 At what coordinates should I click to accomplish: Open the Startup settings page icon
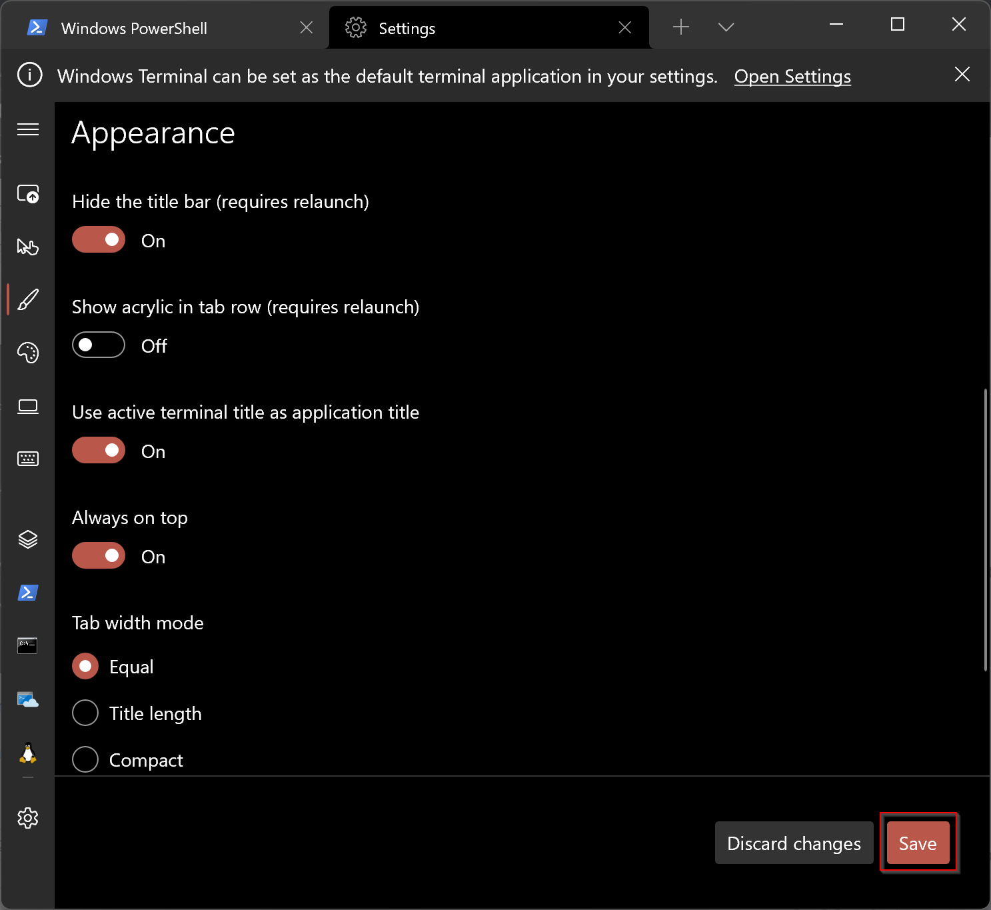tap(28, 194)
